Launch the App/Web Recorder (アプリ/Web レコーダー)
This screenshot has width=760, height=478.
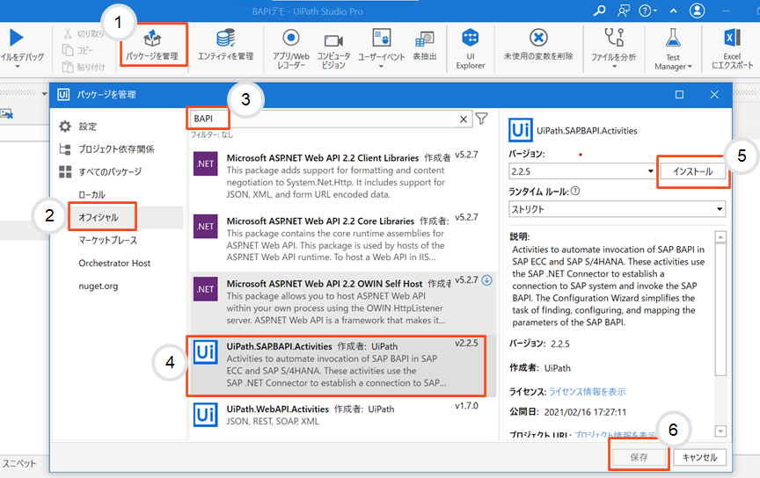(x=291, y=49)
